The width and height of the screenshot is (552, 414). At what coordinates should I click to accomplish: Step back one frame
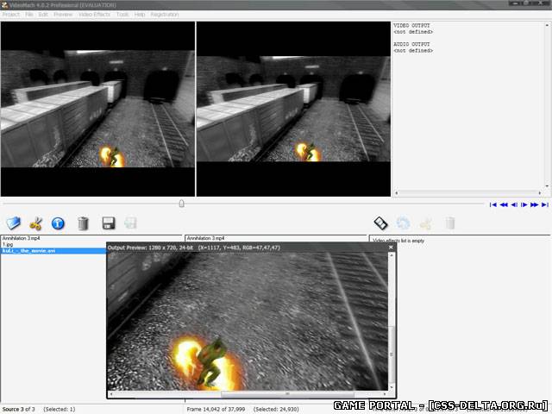tap(514, 204)
